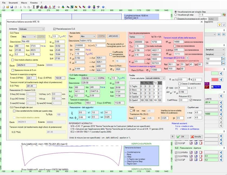Click the gear calculation icon on the toolbar
Image resolution: width=227 pixels, height=175 pixels.
(x=90, y=7)
